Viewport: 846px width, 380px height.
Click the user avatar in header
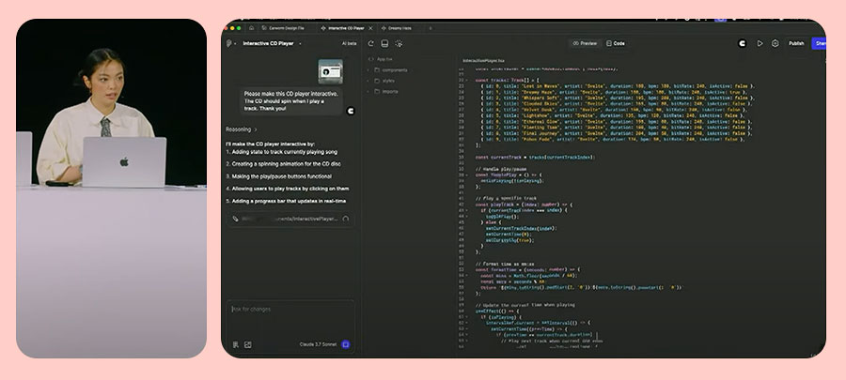click(x=743, y=43)
